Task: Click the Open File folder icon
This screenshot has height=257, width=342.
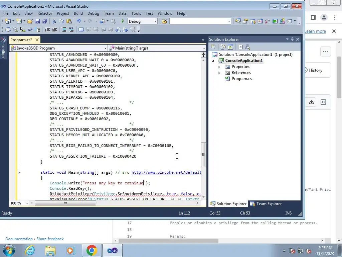Action: [x=30, y=21]
